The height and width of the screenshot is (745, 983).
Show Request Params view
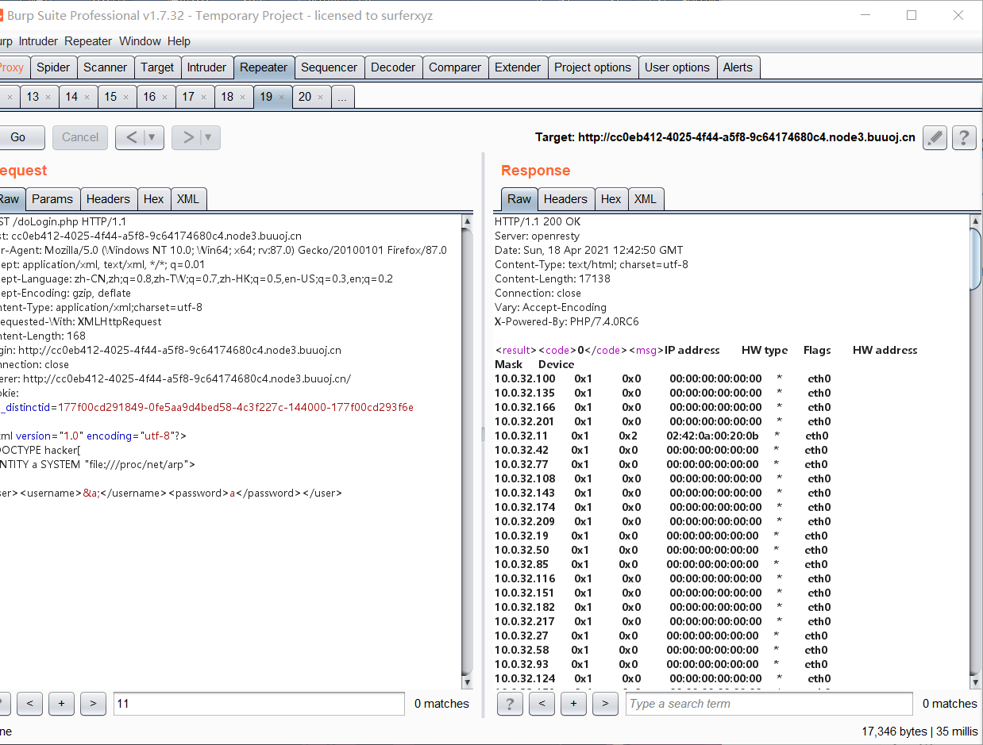pyautogui.click(x=52, y=199)
